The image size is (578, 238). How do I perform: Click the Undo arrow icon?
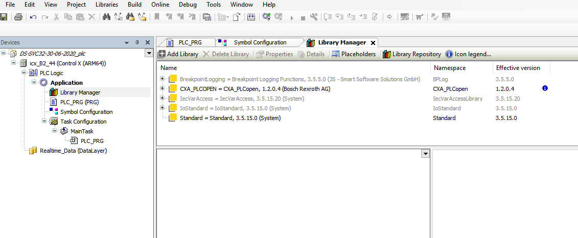click(x=33, y=17)
